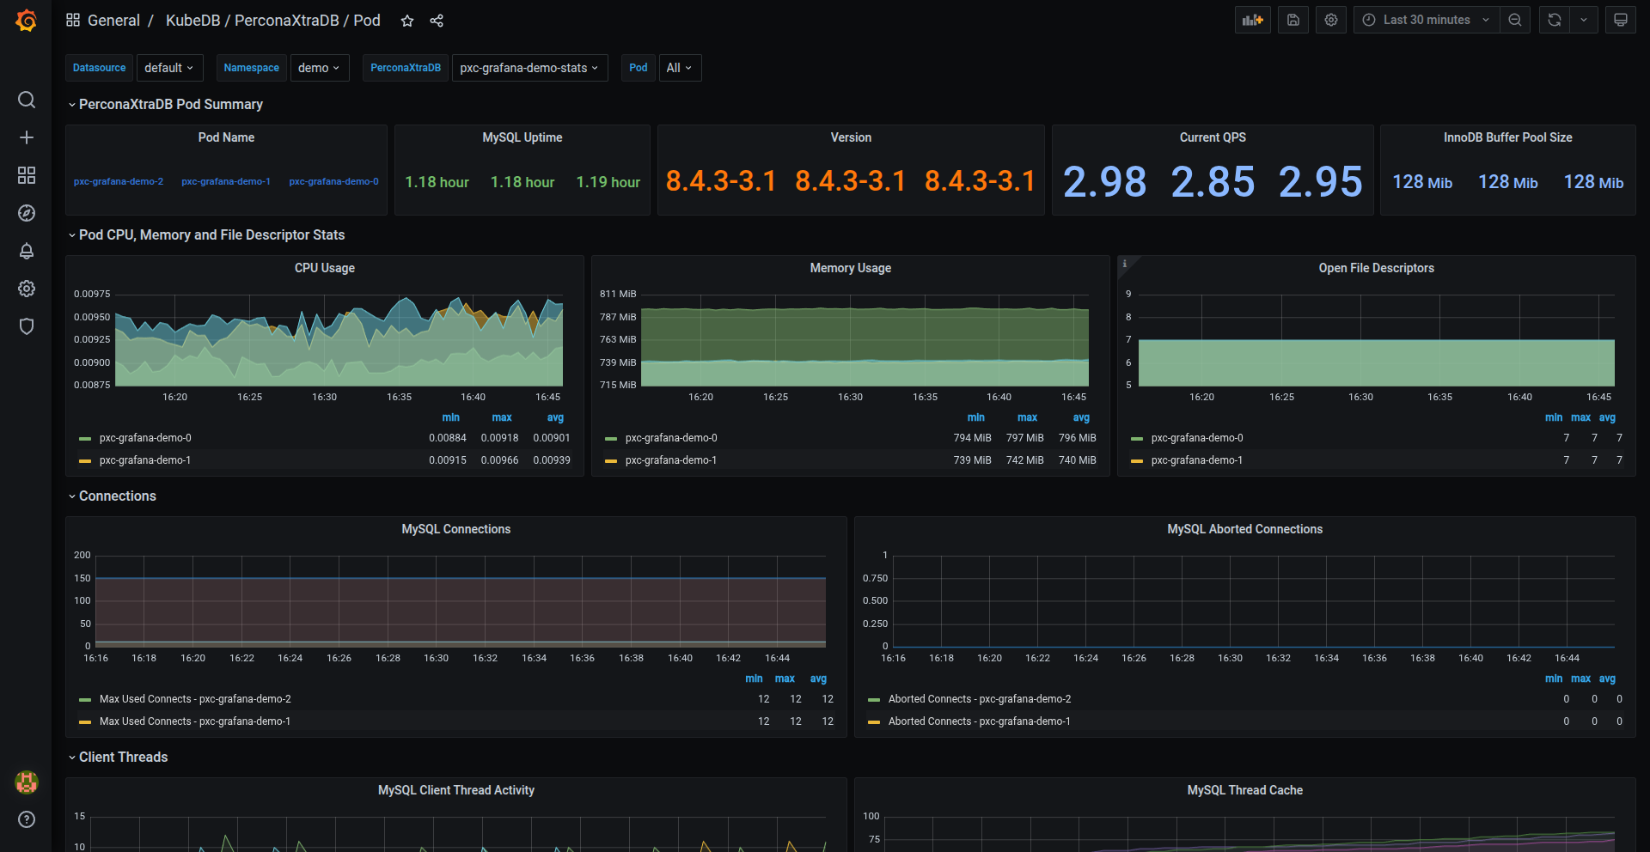Share the dashboard via share icon
This screenshot has width=1650, height=852.
(437, 21)
